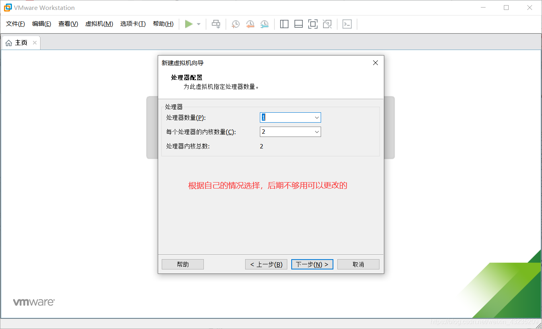Image resolution: width=542 pixels, height=329 pixels.
Task: Maximize the VMware Workstation window
Action: [x=506, y=8]
